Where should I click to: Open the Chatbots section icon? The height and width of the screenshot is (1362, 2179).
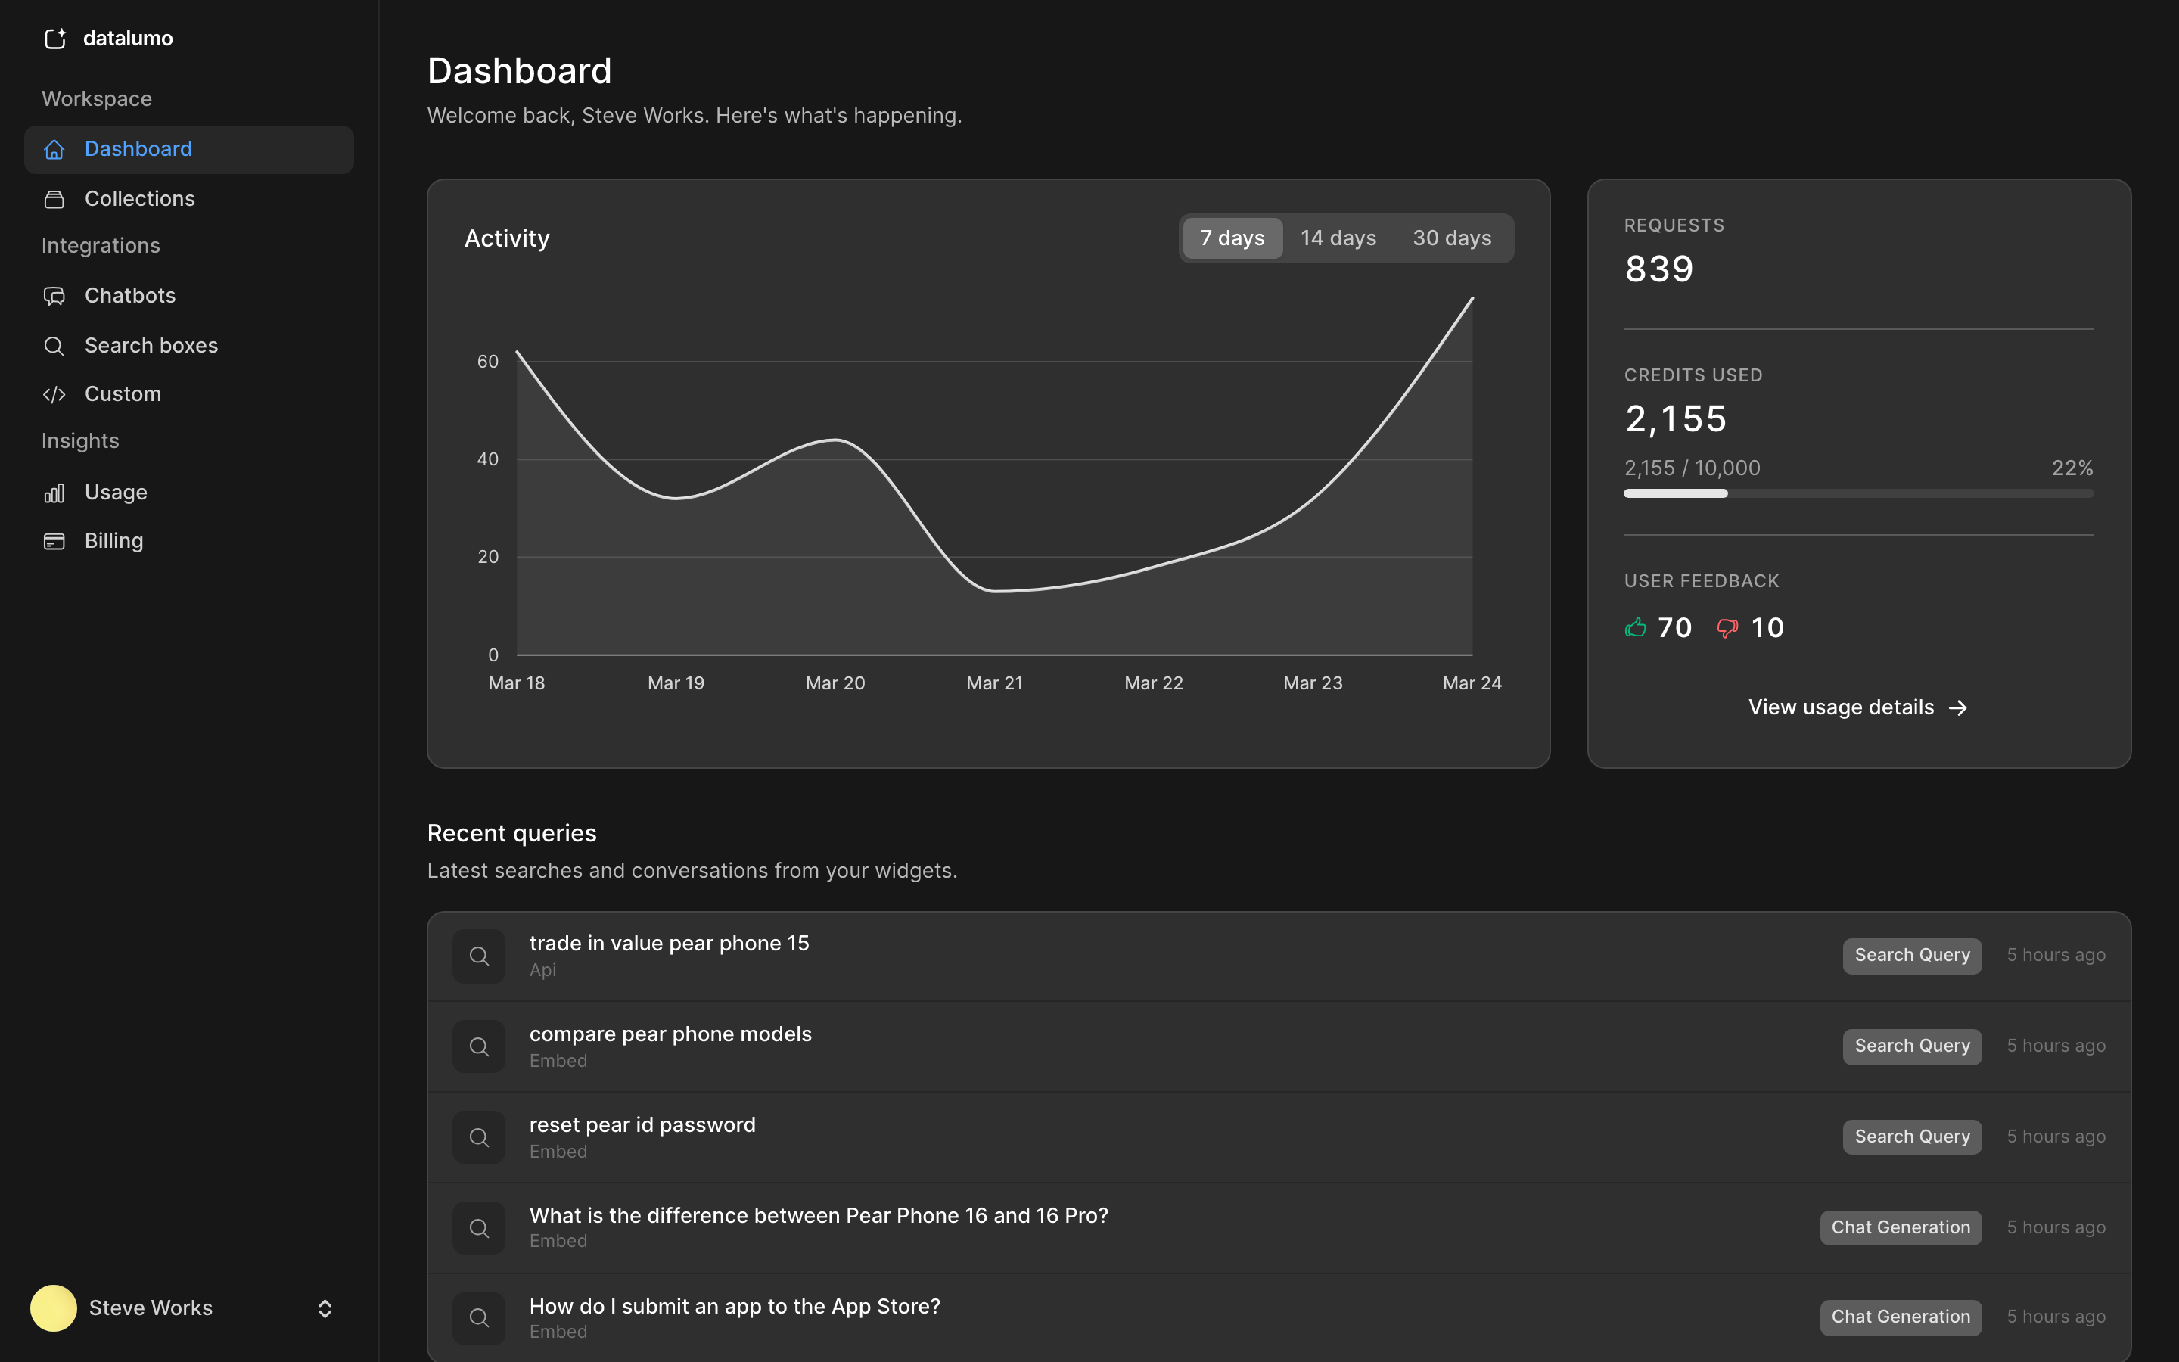click(55, 295)
